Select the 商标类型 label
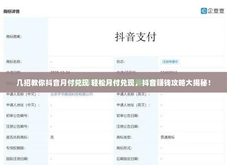Image resolution: width=227 pixels, height=165 pixels. coord(124,137)
